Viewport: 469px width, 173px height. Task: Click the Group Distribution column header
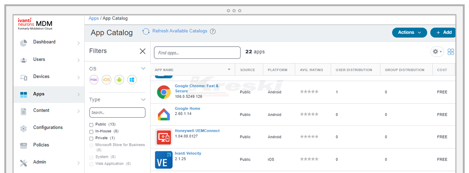[404, 70]
